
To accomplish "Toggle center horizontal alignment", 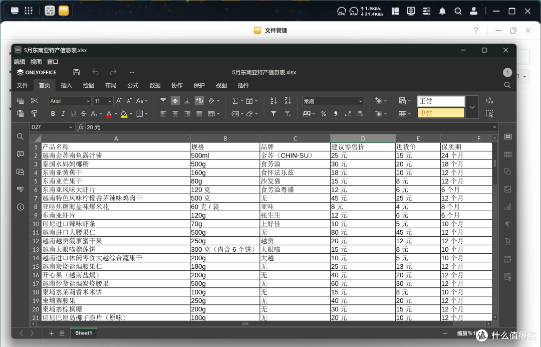I will click(x=175, y=114).
